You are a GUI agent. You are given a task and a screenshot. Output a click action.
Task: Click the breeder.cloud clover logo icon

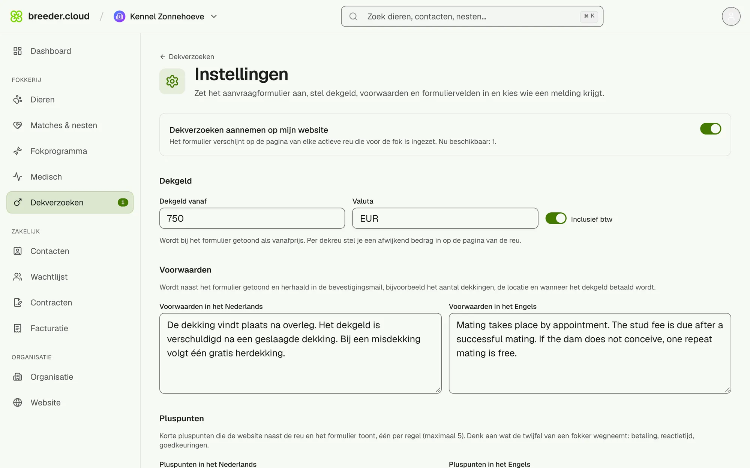[x=16, y=16]
